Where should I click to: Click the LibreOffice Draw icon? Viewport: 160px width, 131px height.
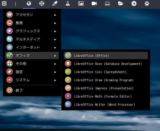point(68,80)
